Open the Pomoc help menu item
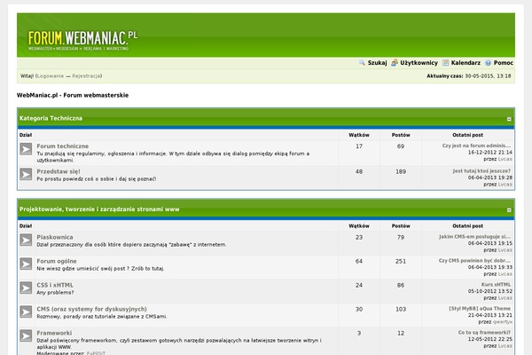This screenshot has height=355, width=532. pos(504,62)
